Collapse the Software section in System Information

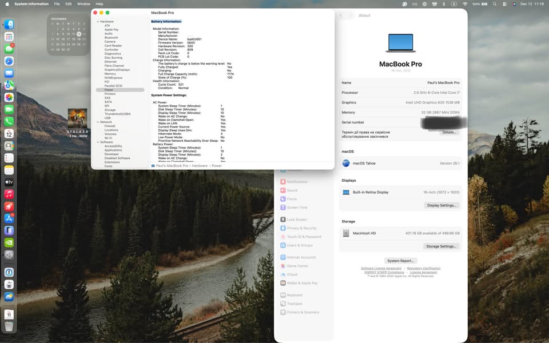pos(98,142)
